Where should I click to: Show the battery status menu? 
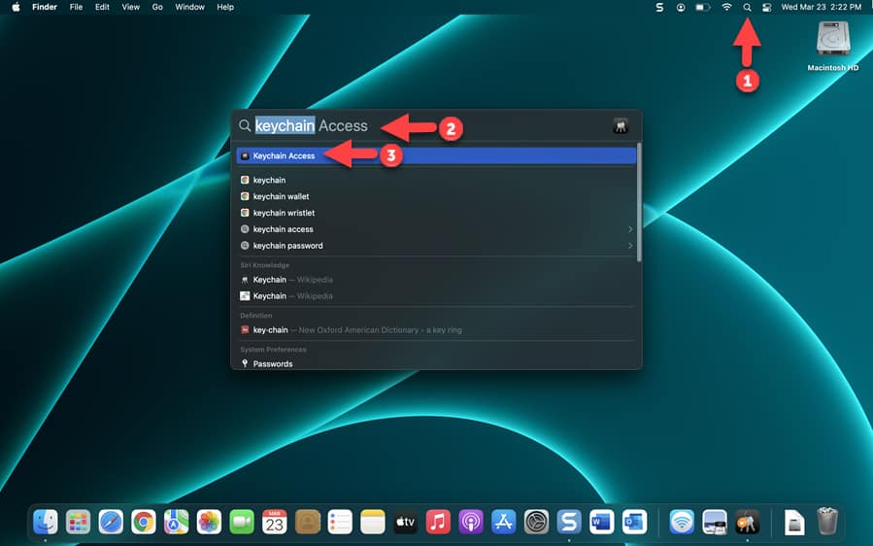point(703,7)
